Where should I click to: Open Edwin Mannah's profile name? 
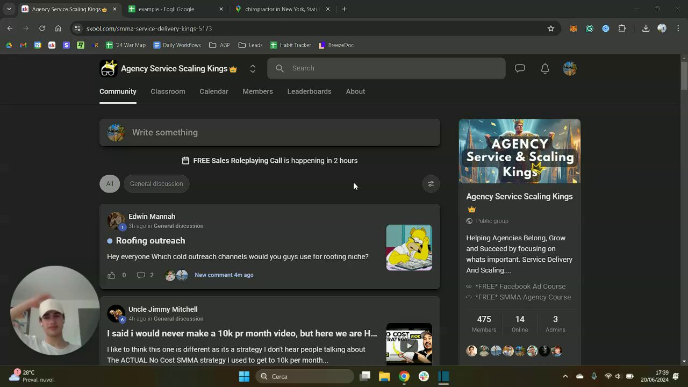pos(152,217)
